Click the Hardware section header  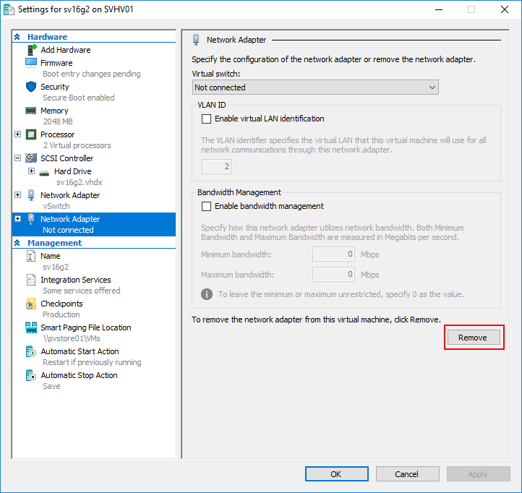pyautogui.click(x=47, y=37)
